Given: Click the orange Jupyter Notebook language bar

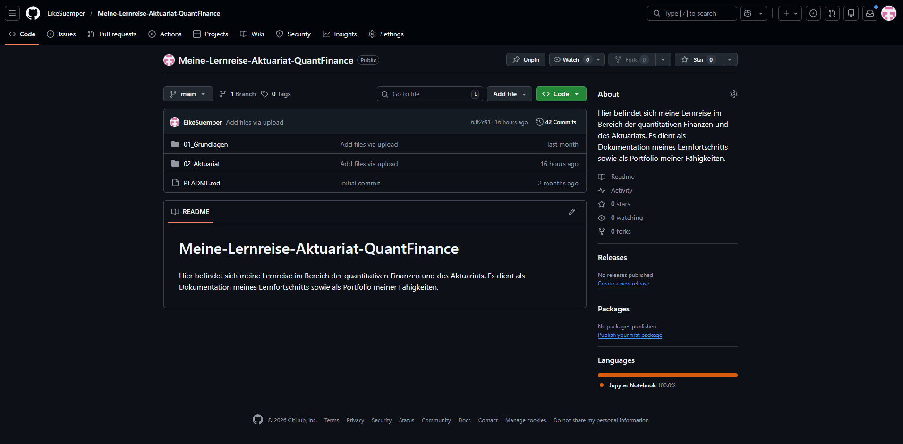Looking at the screenshot, I should pos(667,375).
